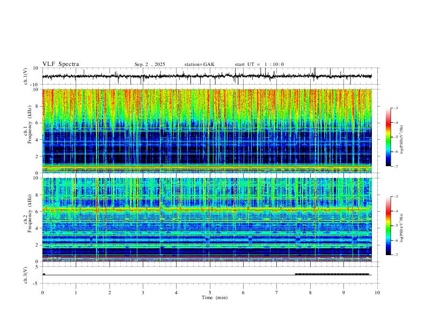This screenshot has width=425, height=328.
Task: Click the date "Sep. 2, 2025"
Action: coord(150,64)
